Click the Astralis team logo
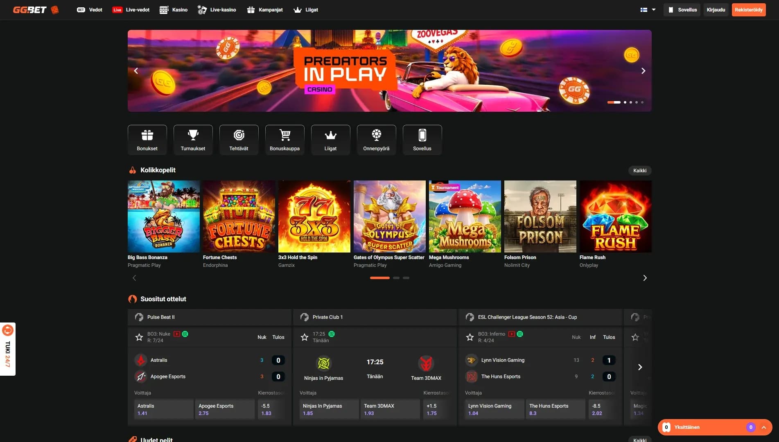Viewport: 779px width, 442px height. coord(141,360)
